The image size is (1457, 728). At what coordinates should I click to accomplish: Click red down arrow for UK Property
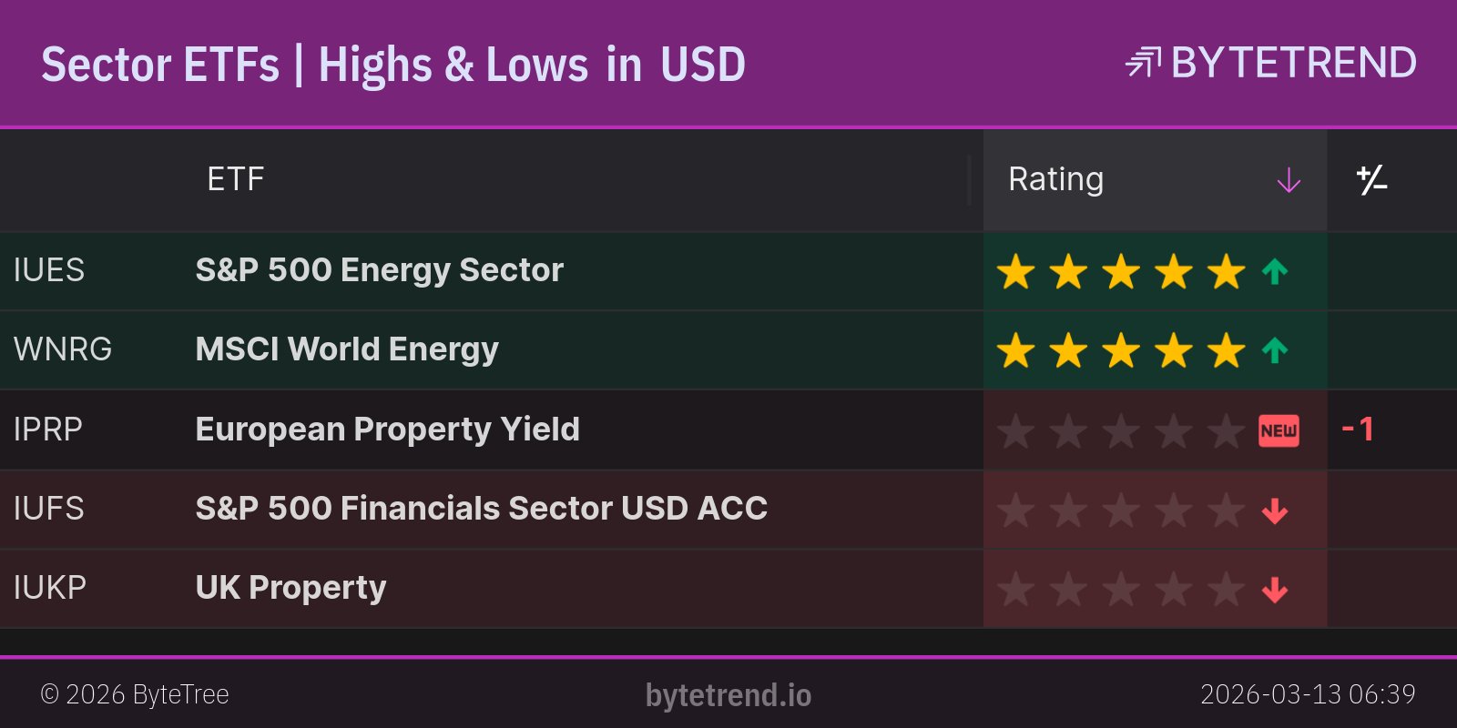point(1275,590)
